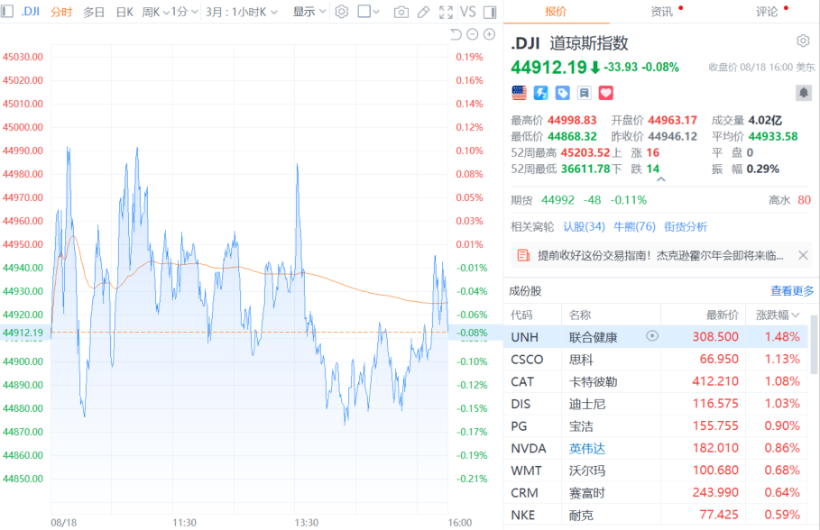Toggle the red heart favorite icon
The width and height of the screenshot is (820, 530).
point(605,93)
